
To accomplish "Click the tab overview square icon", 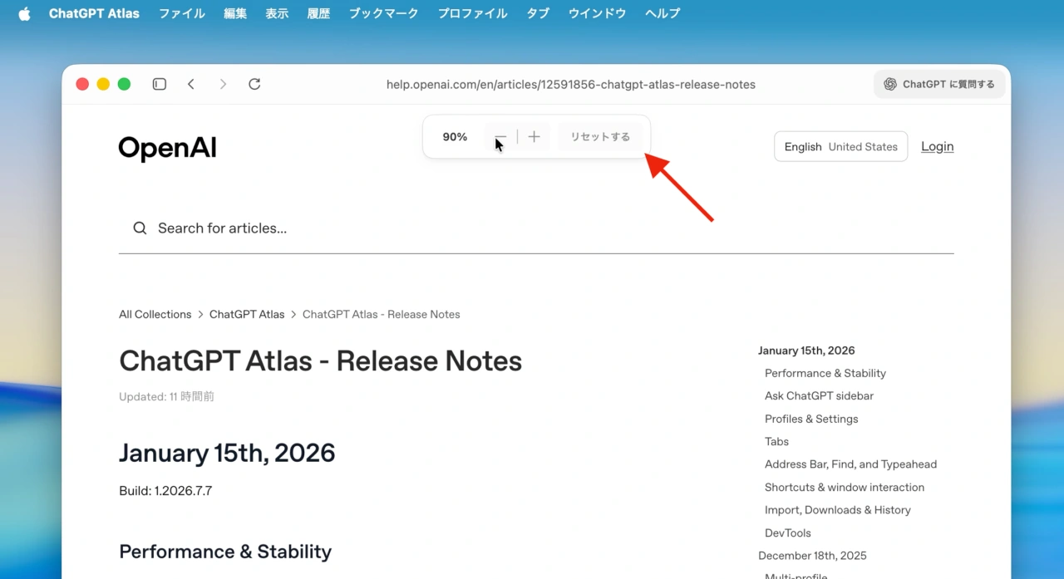I will pyautogui.click(x=159, y=84).
